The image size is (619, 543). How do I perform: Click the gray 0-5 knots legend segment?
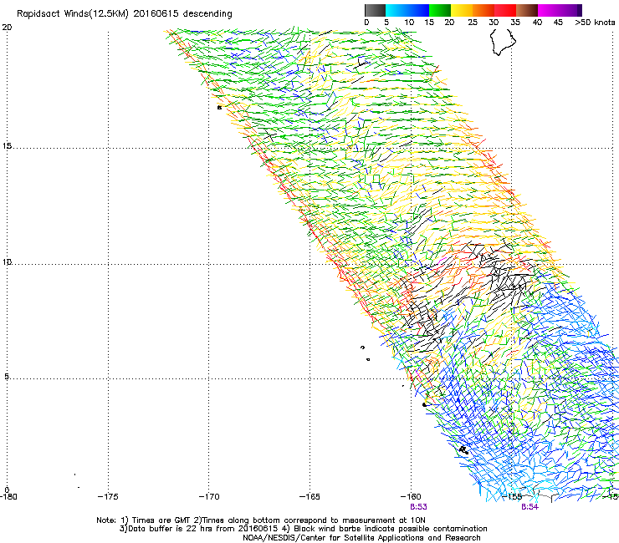click(375, 10)
